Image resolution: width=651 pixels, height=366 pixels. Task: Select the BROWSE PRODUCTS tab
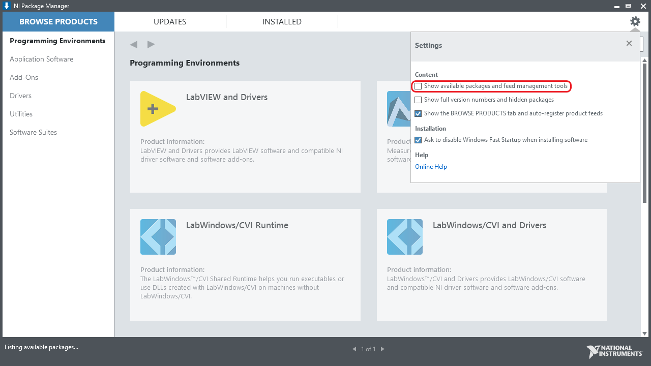[58, 22]
